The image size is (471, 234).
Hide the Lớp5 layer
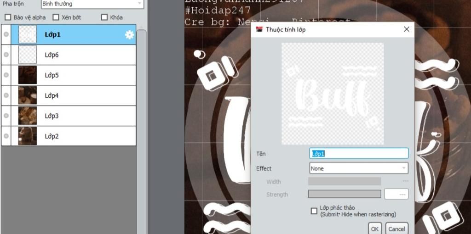[x=6, y=75]
